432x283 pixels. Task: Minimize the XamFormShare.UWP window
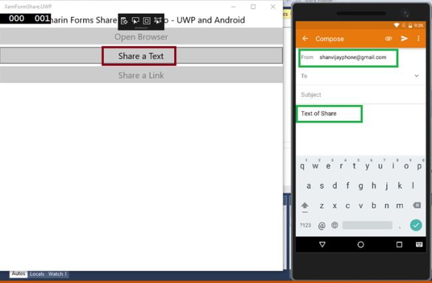[233, 7]
